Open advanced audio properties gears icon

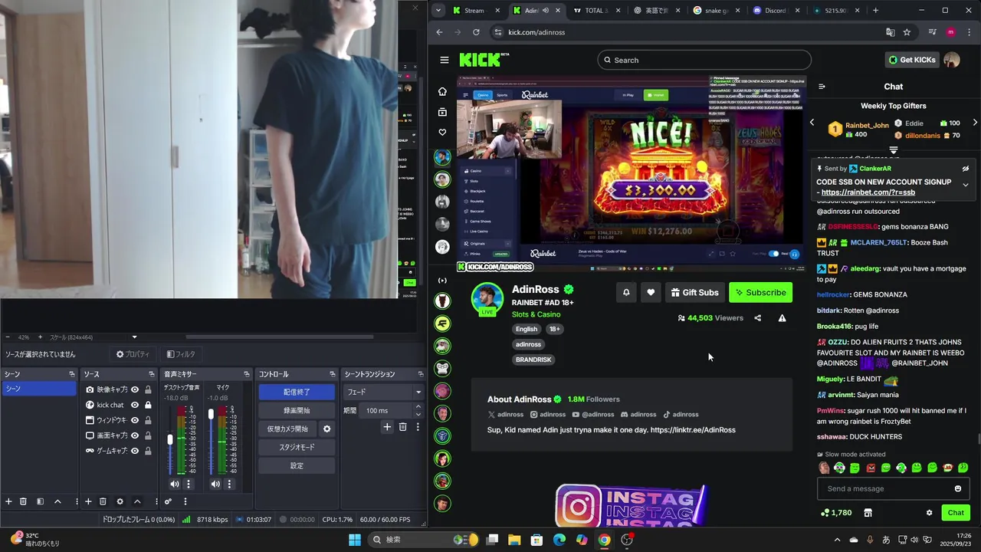click(x=168, y=501)
